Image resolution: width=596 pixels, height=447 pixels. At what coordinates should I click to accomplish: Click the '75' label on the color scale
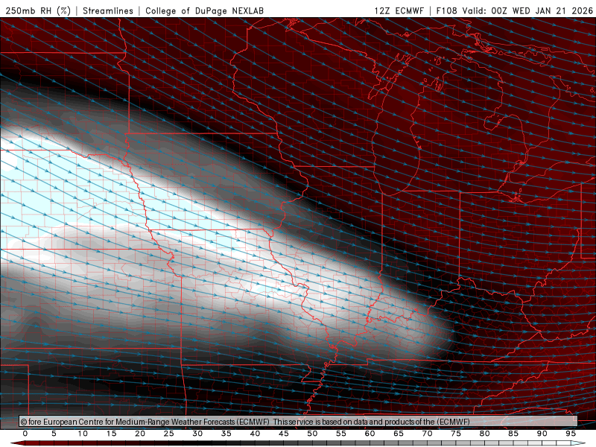point(456,434)
